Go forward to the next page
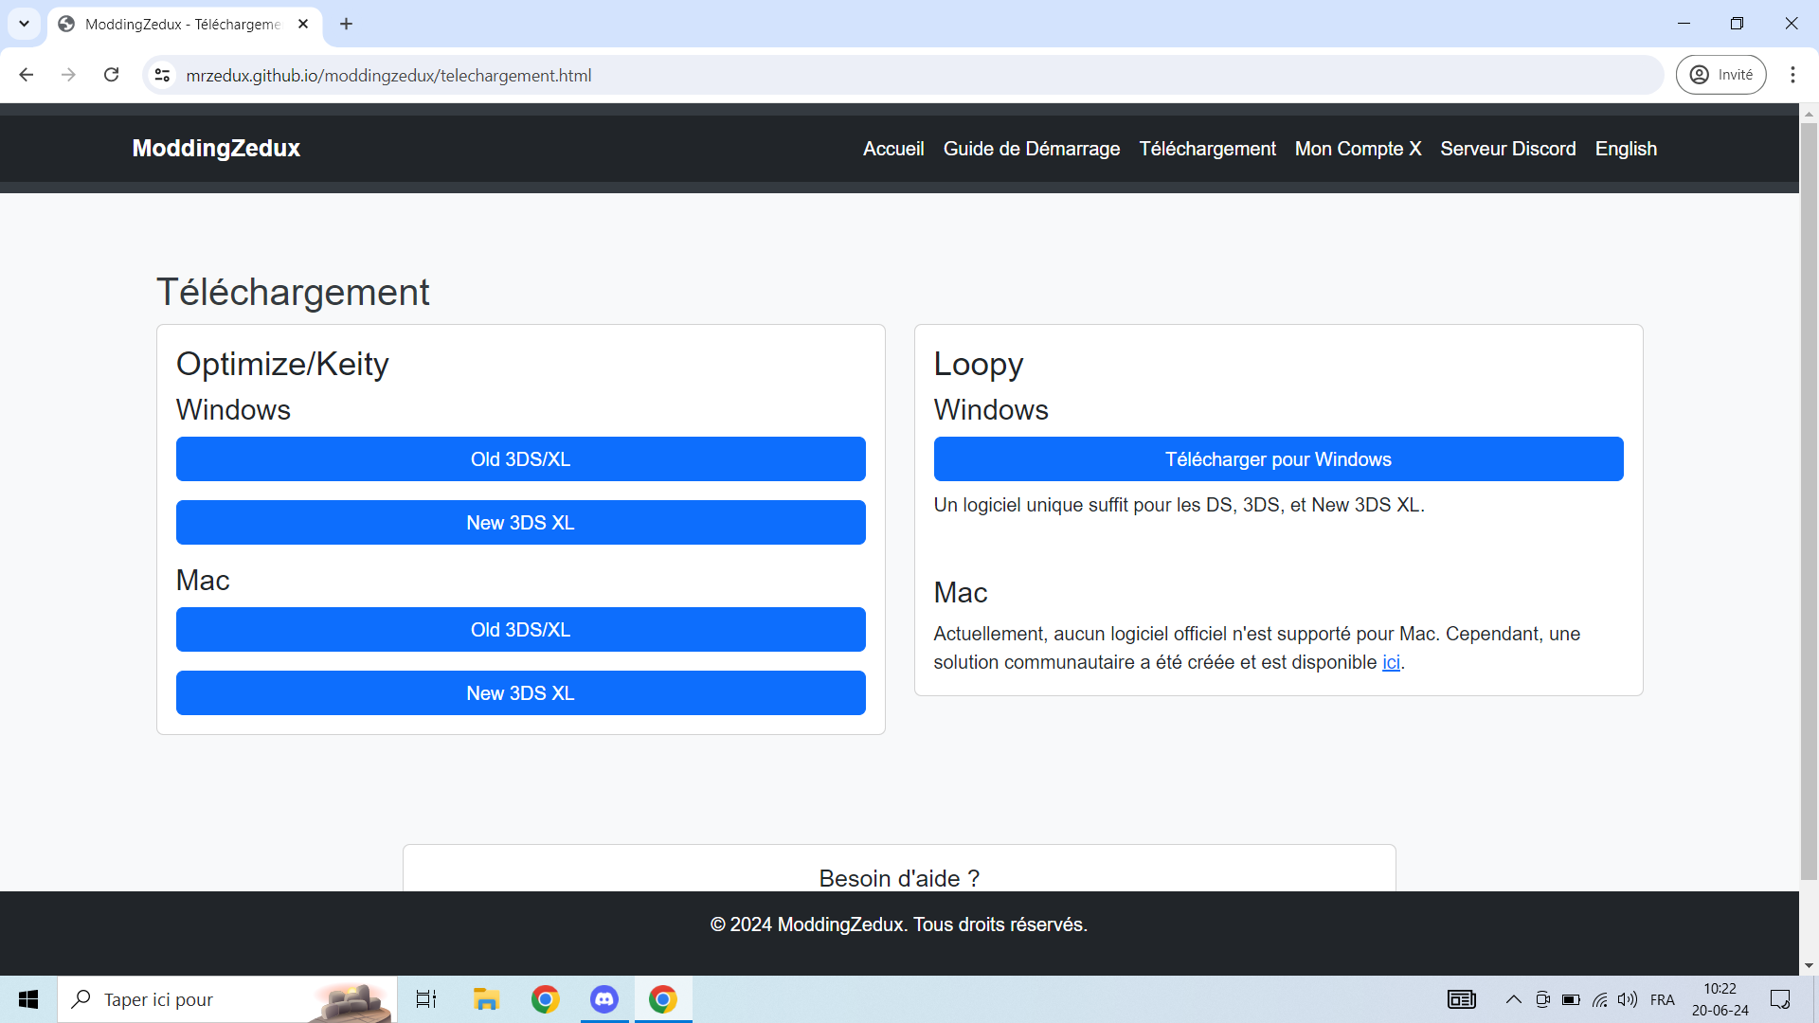Image resolution: width=1819 pixels, height=1023 pixels. click(68, 75)
